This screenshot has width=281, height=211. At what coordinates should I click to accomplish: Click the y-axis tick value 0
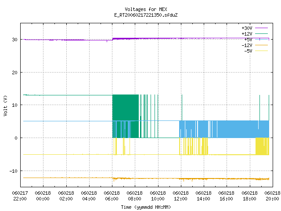tap(16, 138)
